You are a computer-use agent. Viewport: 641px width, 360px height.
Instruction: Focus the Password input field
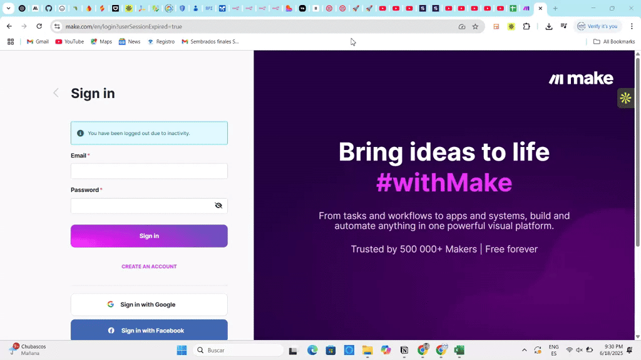(149, 205)
